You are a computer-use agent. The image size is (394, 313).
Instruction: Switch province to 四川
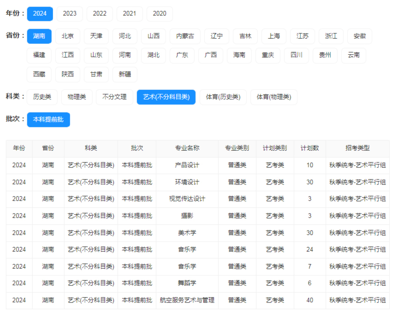[x=297, y=55]
